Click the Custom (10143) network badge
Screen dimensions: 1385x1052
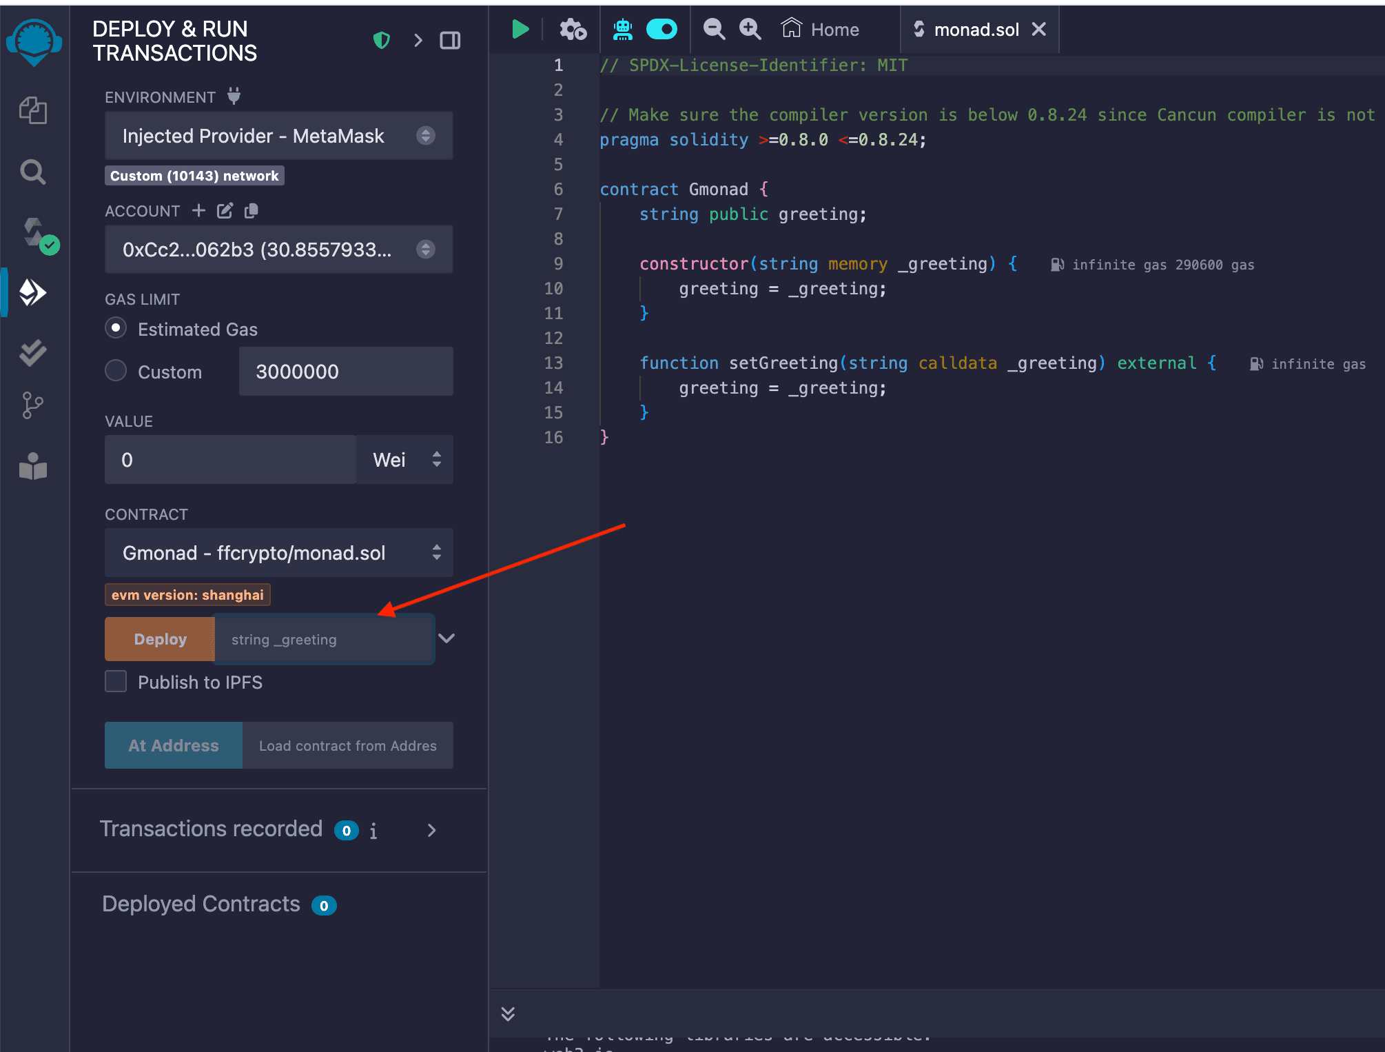[194, 176]
